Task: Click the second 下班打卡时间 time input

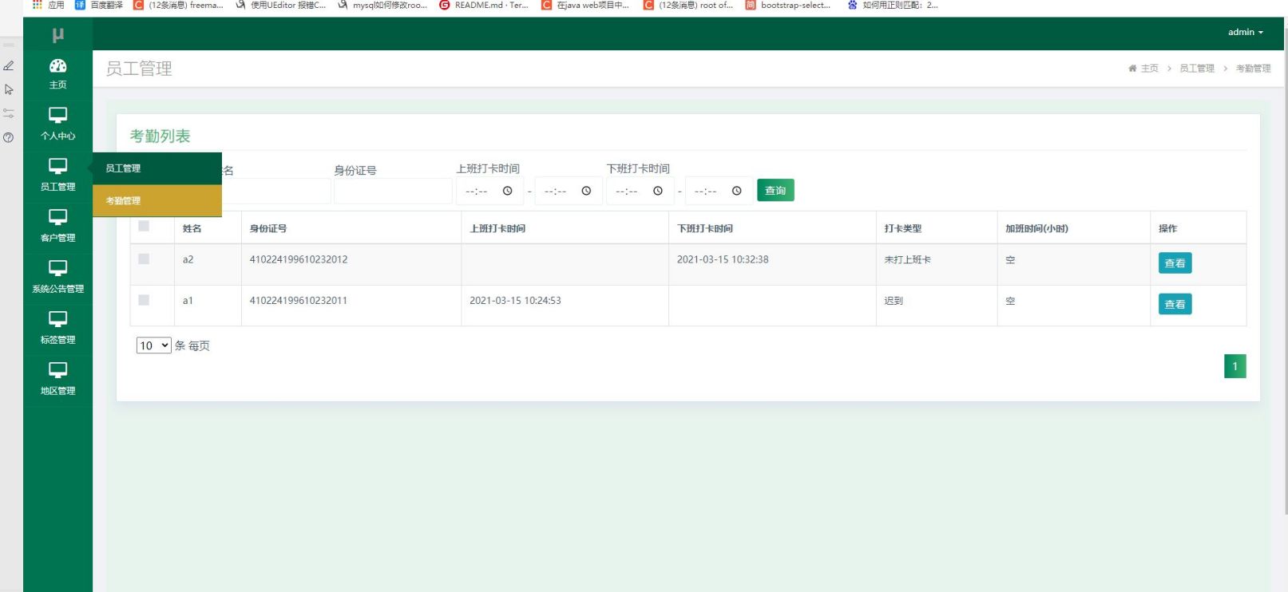Action: click(x=719, y=191)
